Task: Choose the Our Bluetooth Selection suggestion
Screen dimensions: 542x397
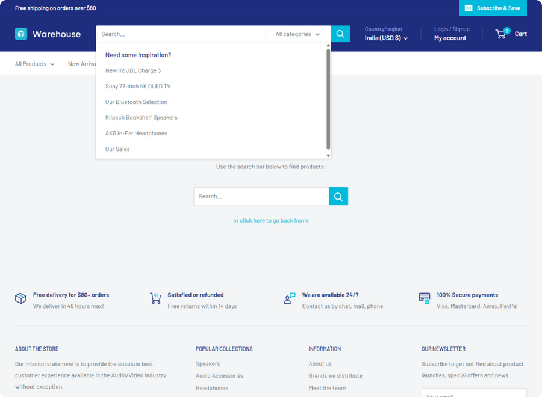Action: (136, 102)
